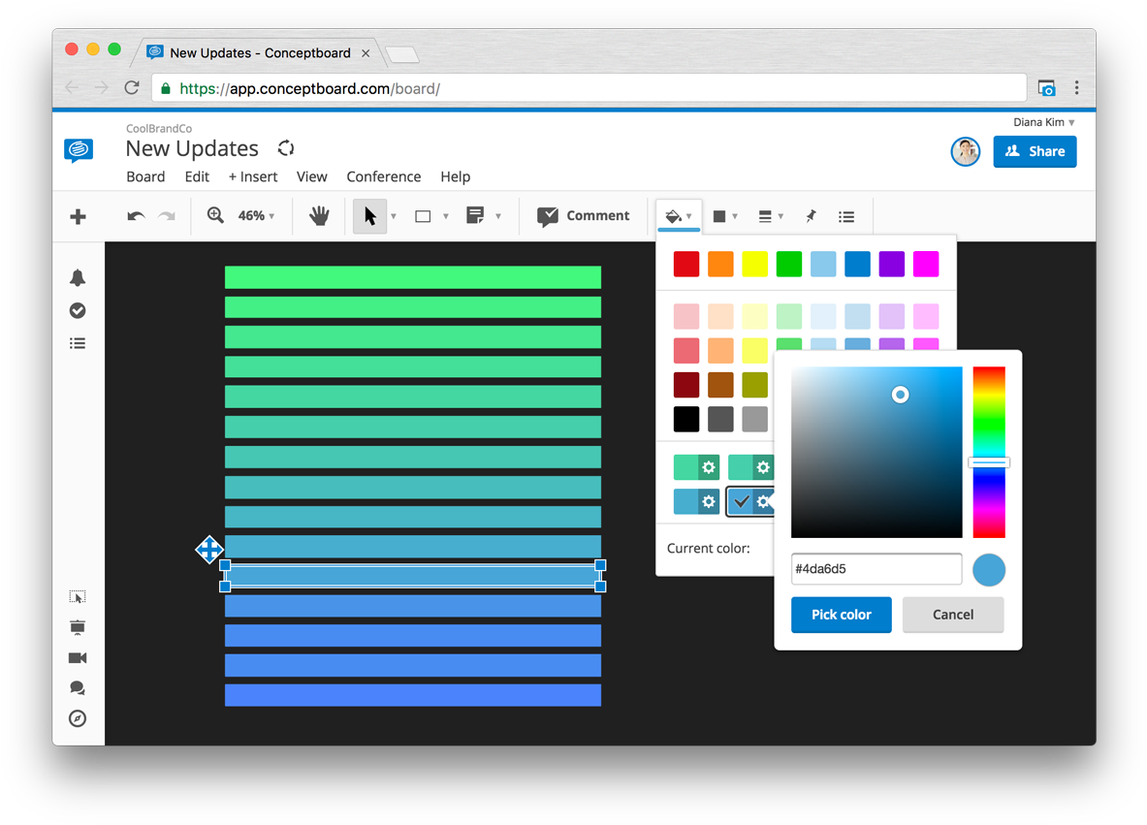Click the gear on the teal custom color
Image resolution: width=1147 pixels, height=825 pixels.
pos(709,467)
